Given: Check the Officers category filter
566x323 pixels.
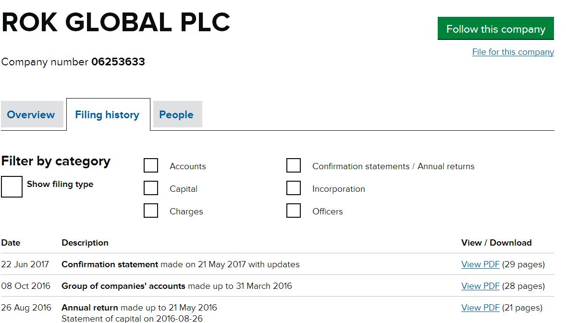Looking at the screenshot, I should point(294,210).
